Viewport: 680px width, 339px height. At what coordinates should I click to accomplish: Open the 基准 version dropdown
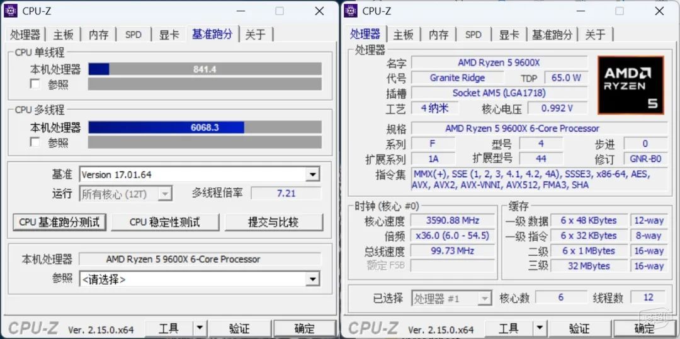(312, 175)
